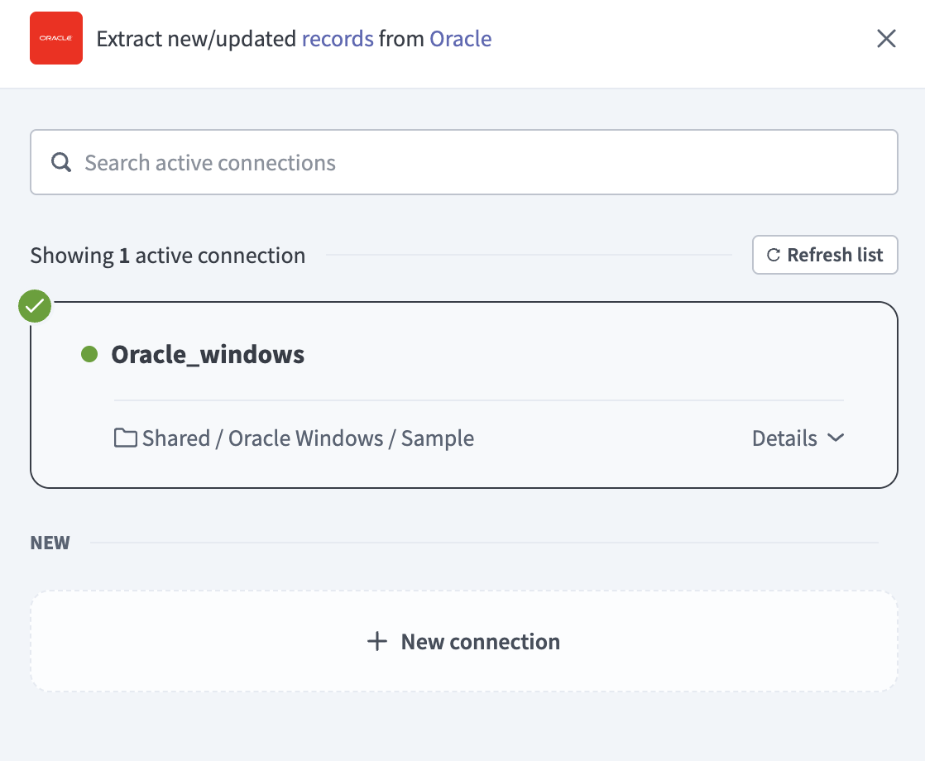Click the Shared / Oracle Windows / Sample path
925x761 pixels.
309,438
